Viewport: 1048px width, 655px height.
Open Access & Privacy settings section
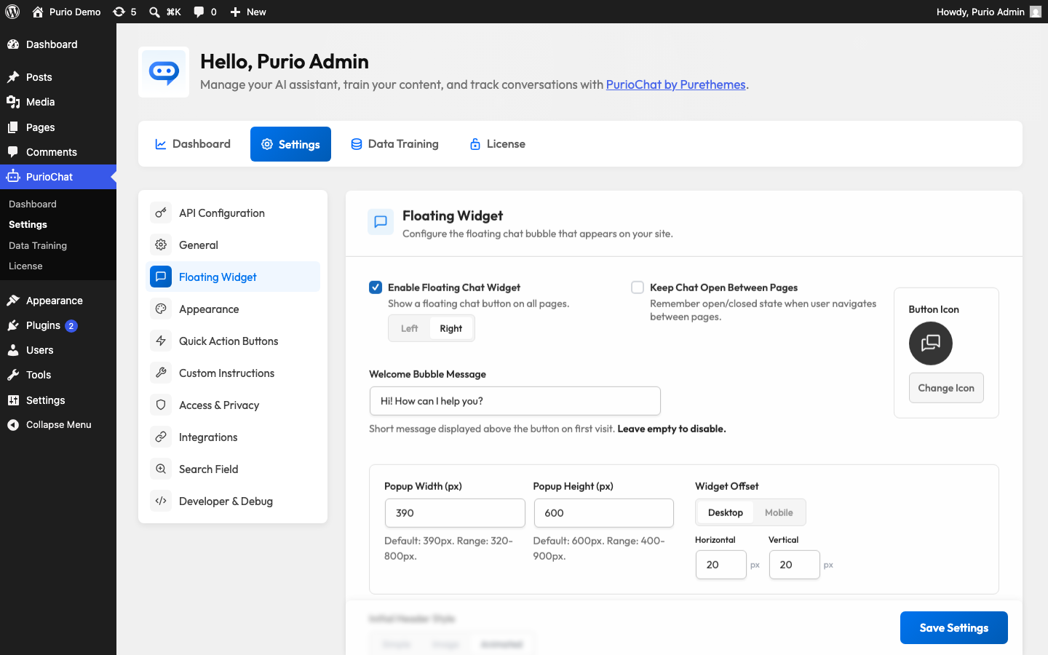tap(233, 405)
